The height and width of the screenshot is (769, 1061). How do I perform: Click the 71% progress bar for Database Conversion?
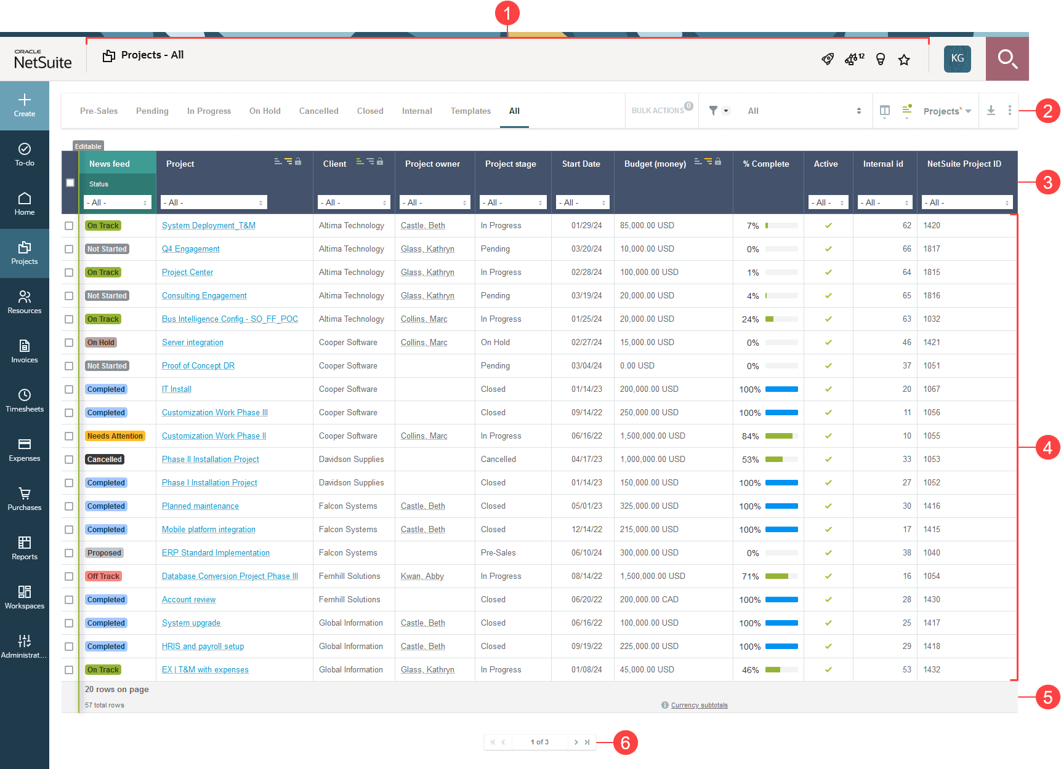(x=781, y=576)
